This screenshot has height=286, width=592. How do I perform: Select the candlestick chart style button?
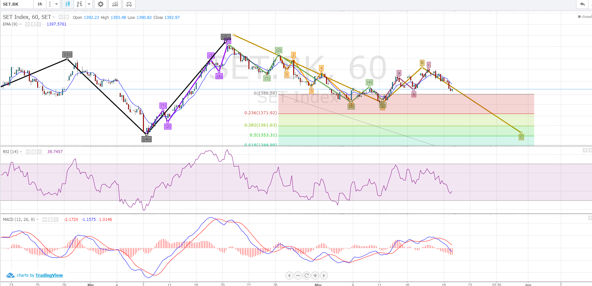68,4
